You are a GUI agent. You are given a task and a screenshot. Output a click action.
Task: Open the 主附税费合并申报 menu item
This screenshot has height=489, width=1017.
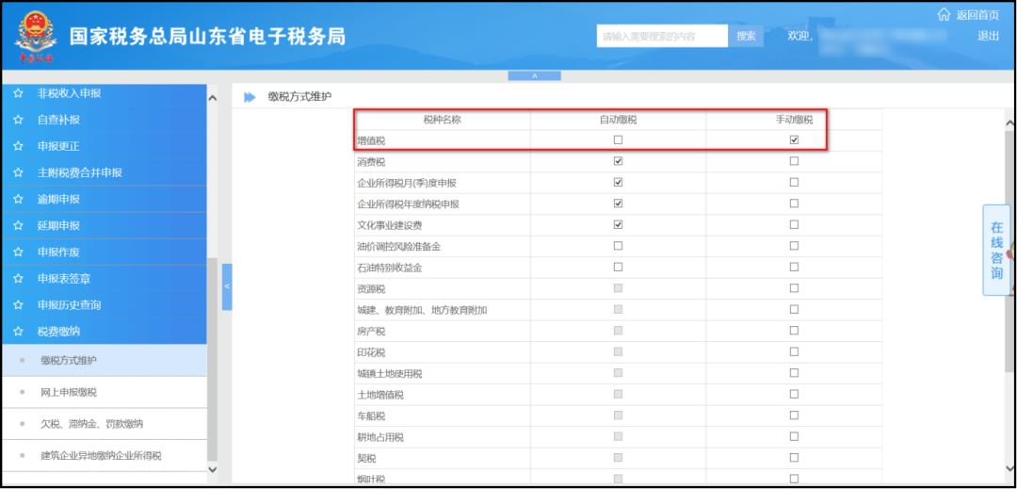(104, 172)
